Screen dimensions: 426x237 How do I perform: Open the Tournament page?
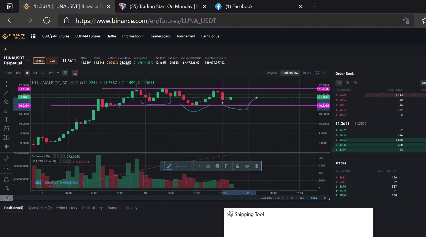[186, 36]
